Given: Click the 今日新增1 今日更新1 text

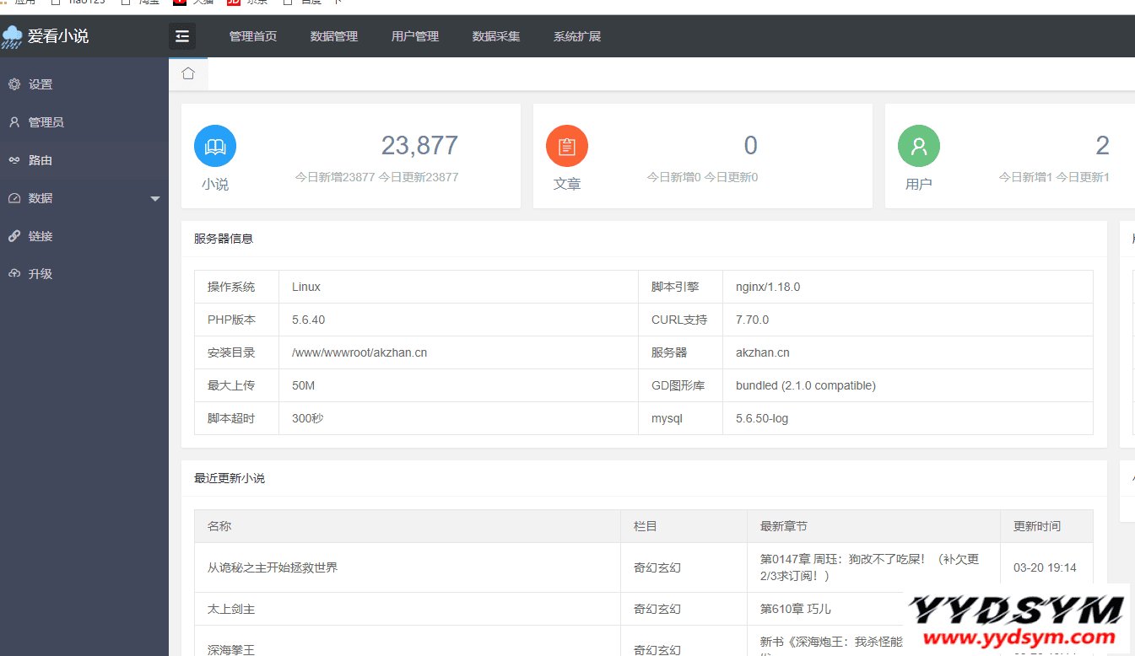Looking at the screenshot, I should [x=1054, y=177].
